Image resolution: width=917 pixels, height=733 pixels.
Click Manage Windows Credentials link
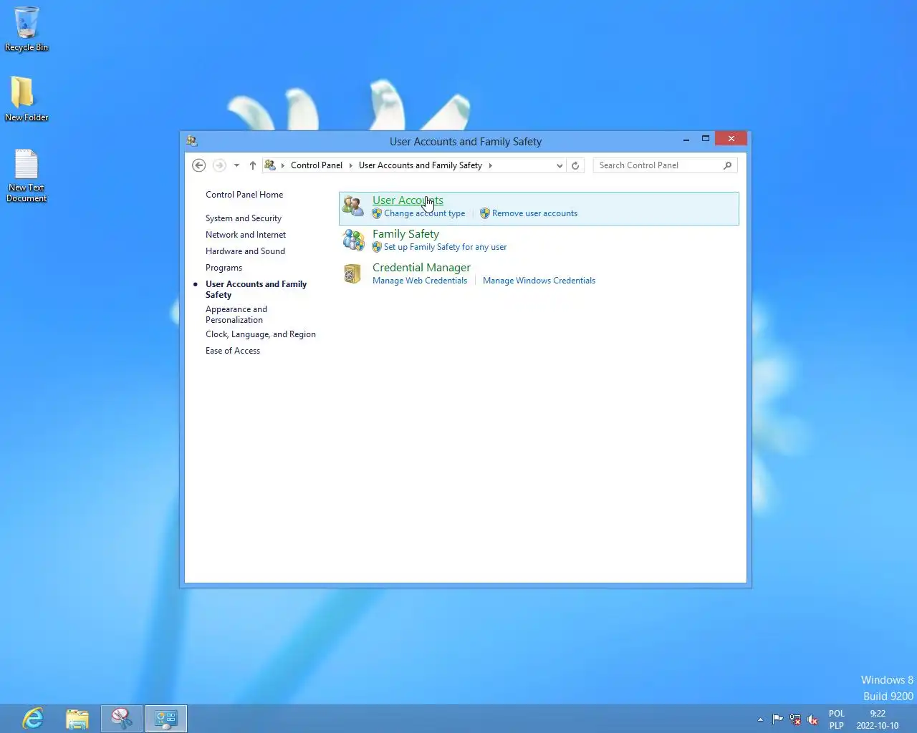click(x=539, y=281)
